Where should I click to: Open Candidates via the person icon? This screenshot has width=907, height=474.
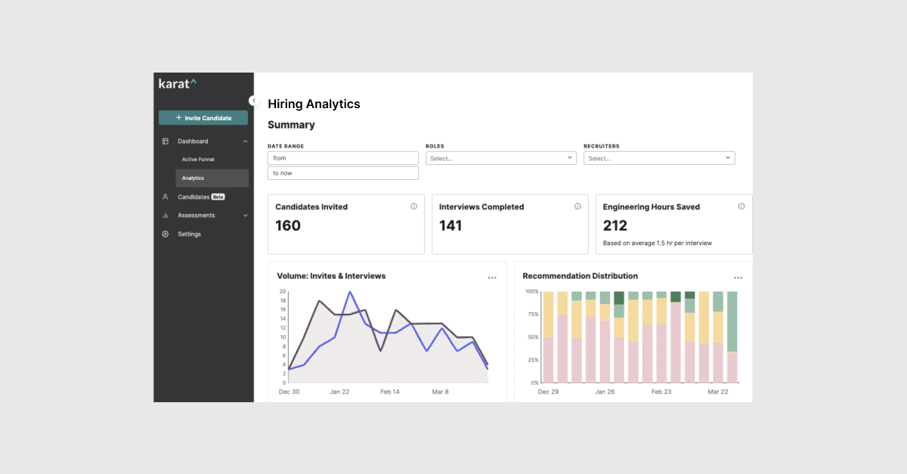click(164, 197)
